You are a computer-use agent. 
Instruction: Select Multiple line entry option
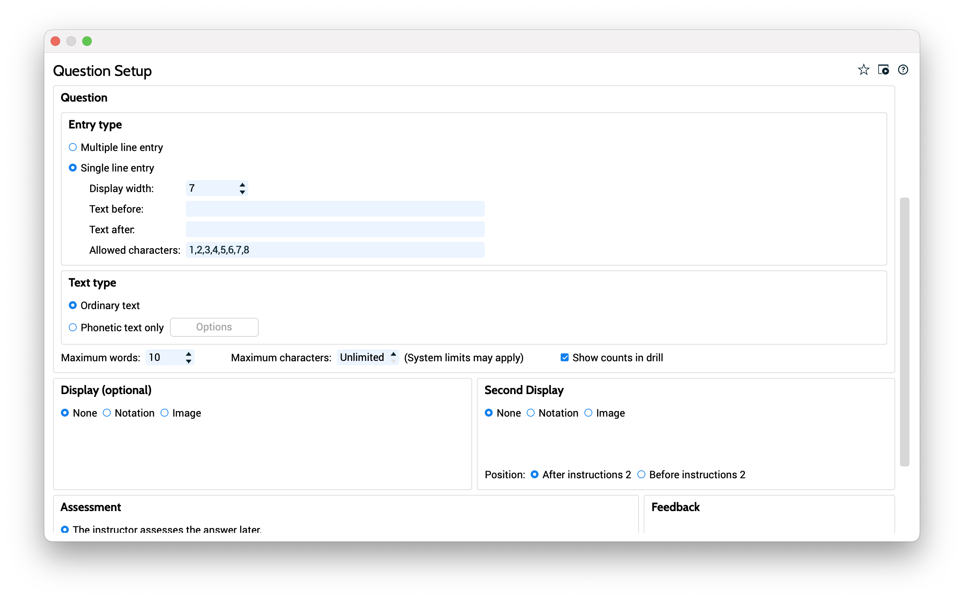[x=73, y=147]
